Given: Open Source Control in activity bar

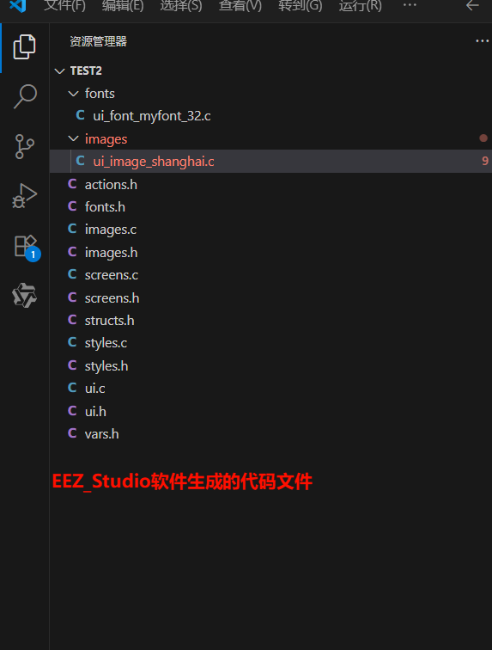Looking at the screenshot, I should [x=24, y=146].
